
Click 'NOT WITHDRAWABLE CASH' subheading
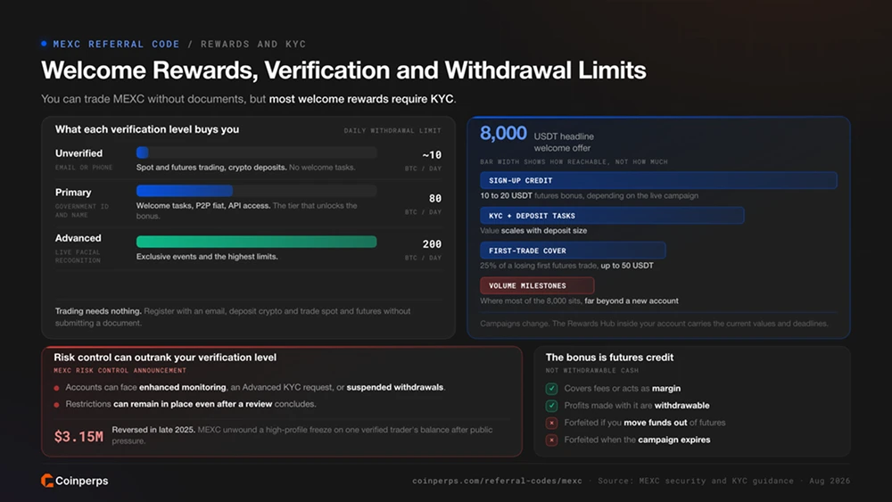tap(592, 370)
